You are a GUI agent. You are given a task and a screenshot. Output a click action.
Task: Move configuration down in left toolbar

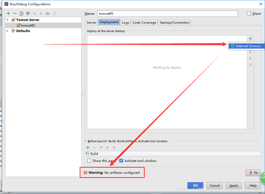click(41, 13)
